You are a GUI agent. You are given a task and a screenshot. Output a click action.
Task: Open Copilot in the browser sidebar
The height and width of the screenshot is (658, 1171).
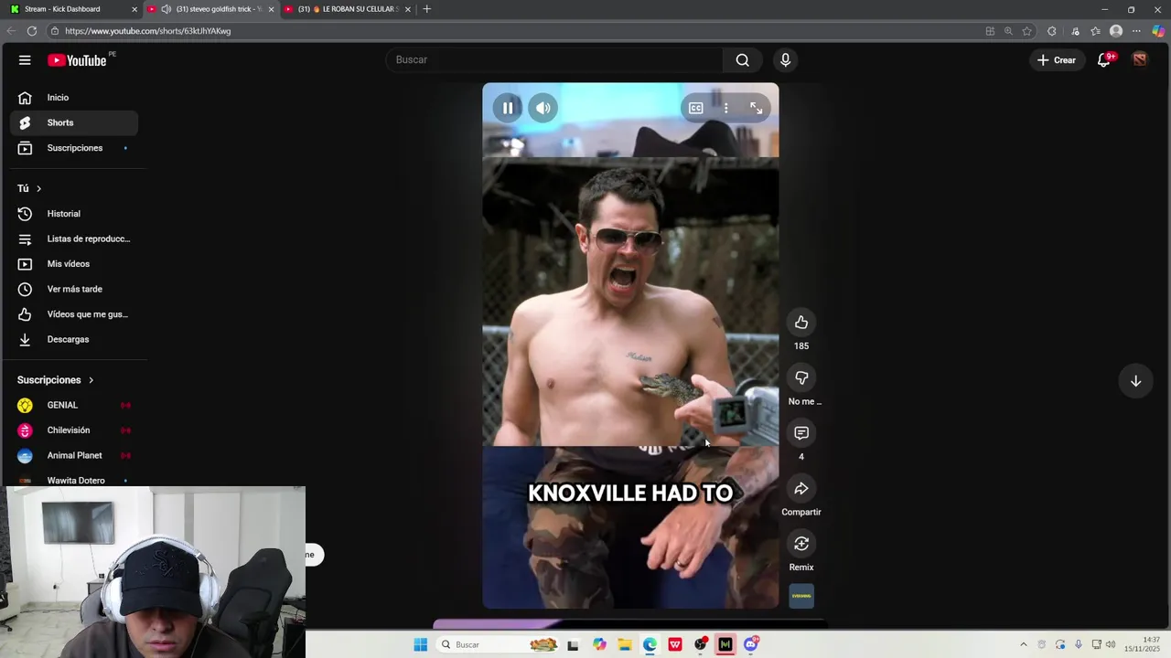1158,31
